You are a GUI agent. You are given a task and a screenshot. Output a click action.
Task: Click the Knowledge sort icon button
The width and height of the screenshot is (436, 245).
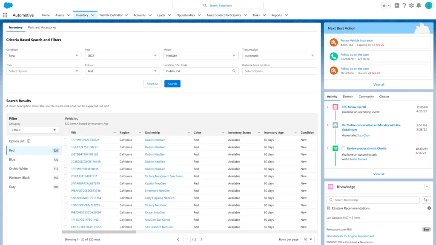tap(426, 200)
